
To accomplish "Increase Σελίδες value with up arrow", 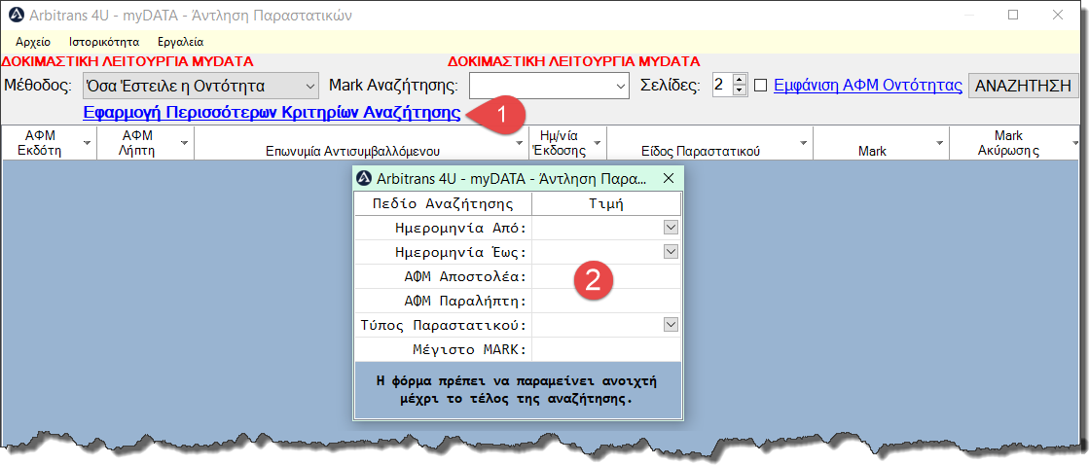I will 739,81.
